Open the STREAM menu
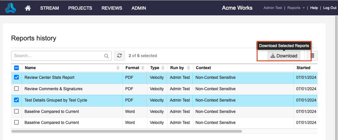 tap(50, 8)
